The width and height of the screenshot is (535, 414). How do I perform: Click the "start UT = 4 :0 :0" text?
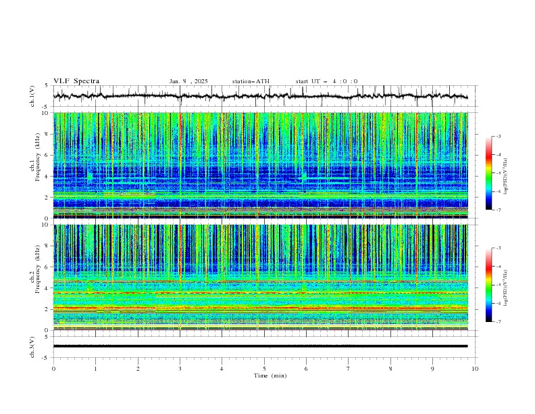click(x=326, y=81)
